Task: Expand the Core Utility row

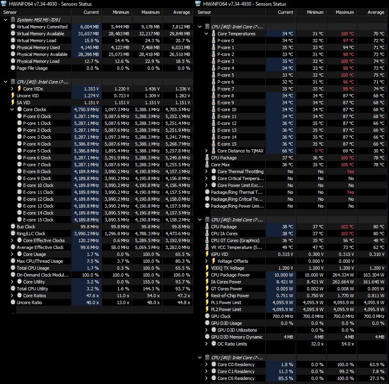Action: (x=12, y=281)
